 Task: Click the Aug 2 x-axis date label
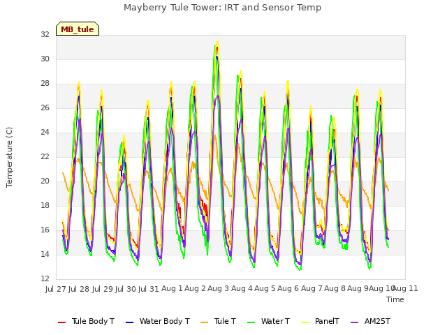pos(196,288)
